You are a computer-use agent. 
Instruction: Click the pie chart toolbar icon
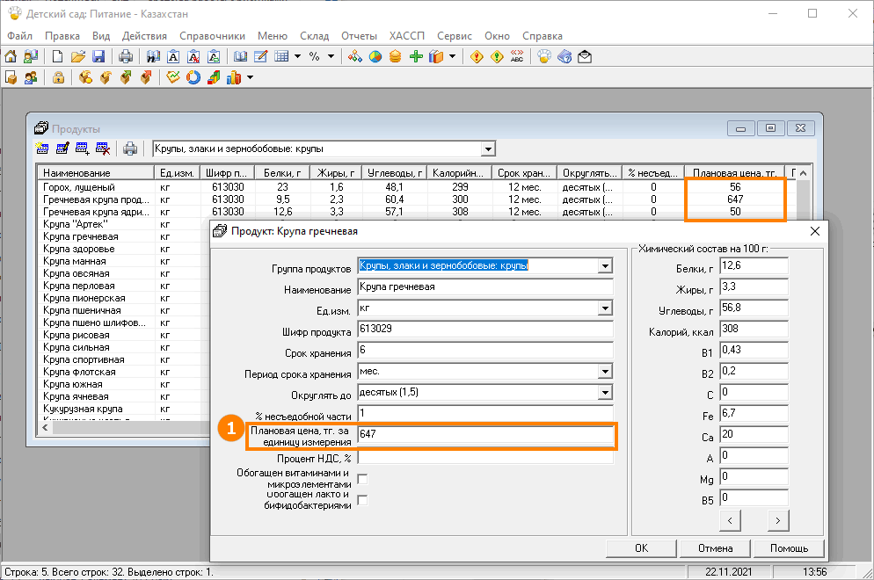click(375, 56)
